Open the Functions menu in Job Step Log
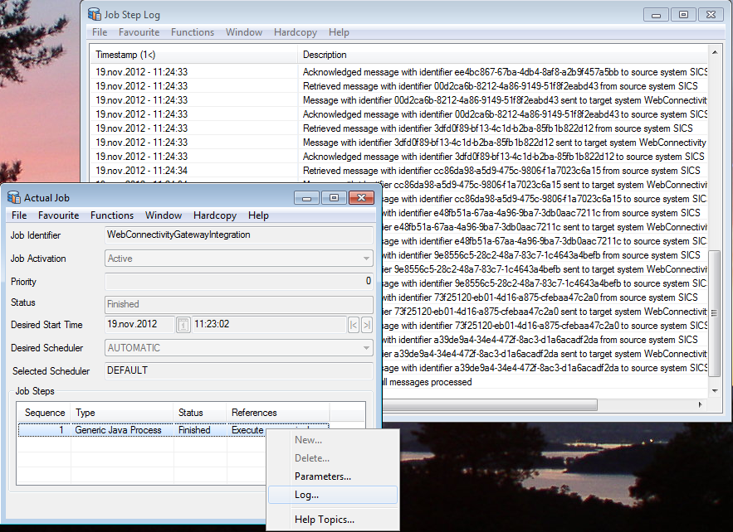The height and width of the screenshot is (532, 733). click(192, 32)
